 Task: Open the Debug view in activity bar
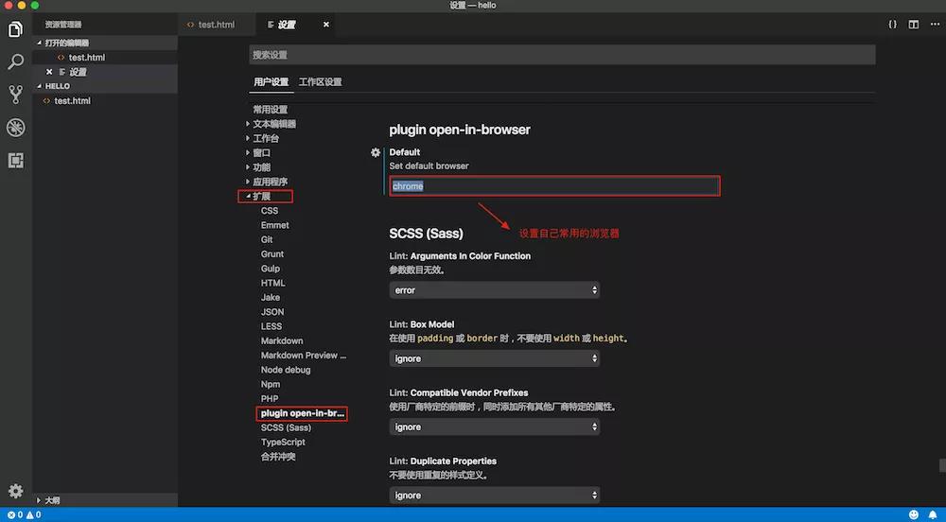[x=15, y=128]
